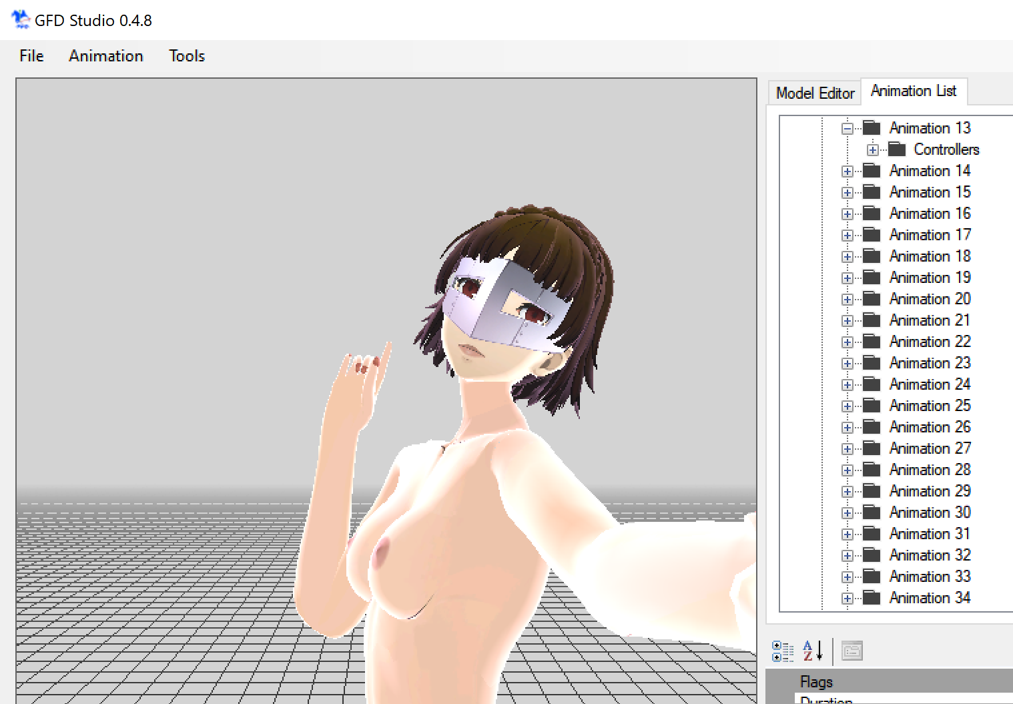Expand the Controllers node
Image resolution: width=1013 pixels, height=704 pixels.
tap(872, 150)
